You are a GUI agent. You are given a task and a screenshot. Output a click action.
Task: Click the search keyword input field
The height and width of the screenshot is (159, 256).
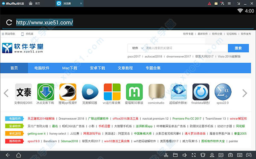coord(186,48)
